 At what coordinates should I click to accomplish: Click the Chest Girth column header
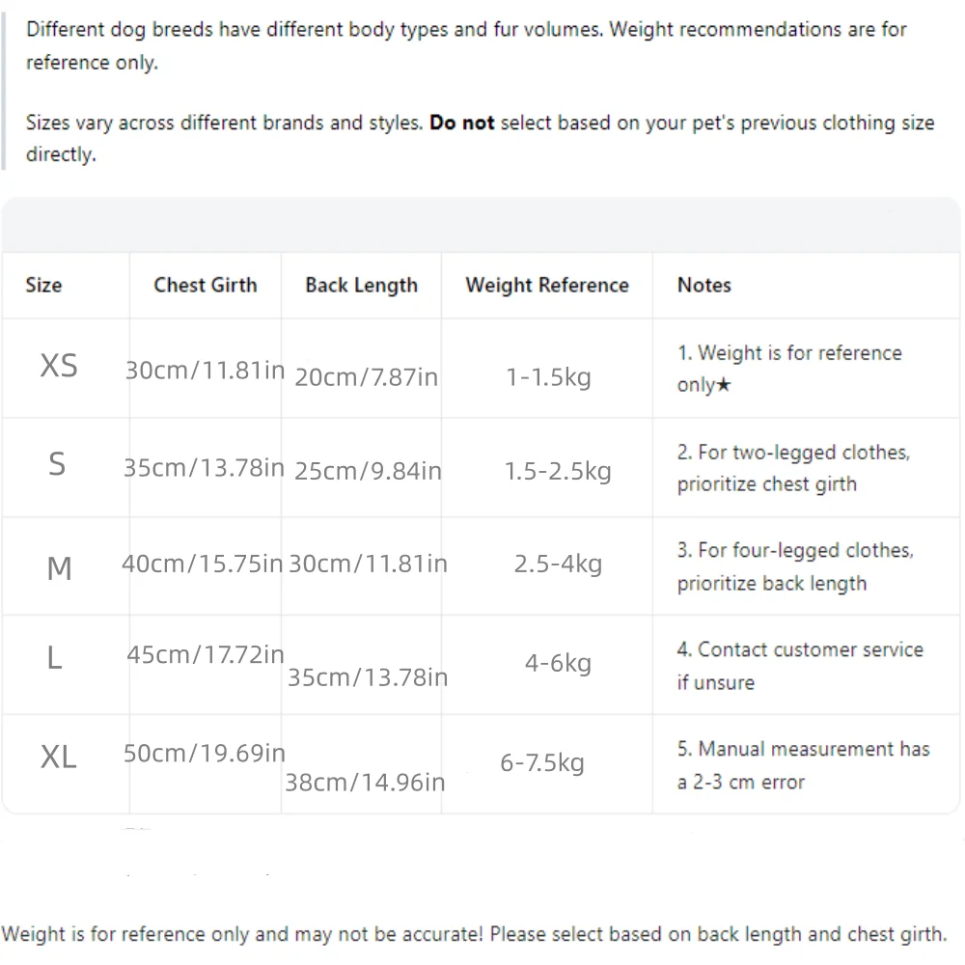coord(205,285)
